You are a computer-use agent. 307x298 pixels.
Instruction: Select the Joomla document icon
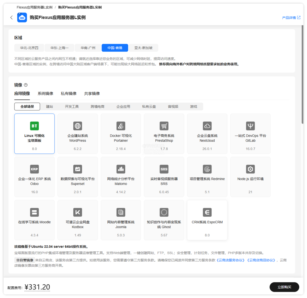121,212
